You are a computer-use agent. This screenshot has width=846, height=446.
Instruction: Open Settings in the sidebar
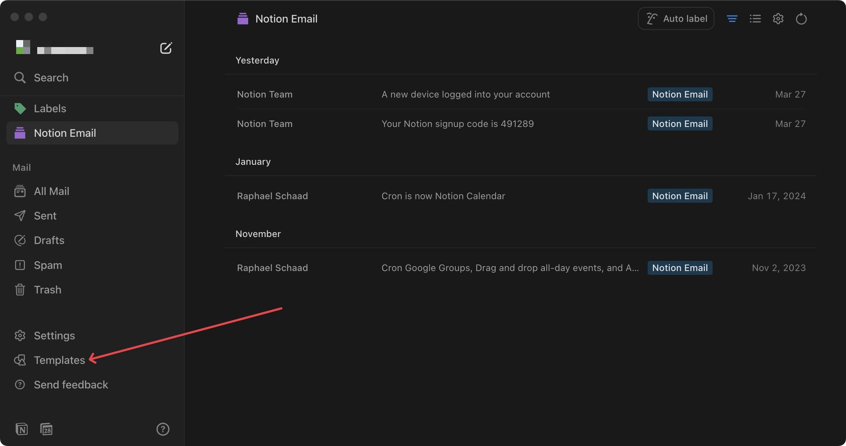pyautogui.click(x=92, y=336)
